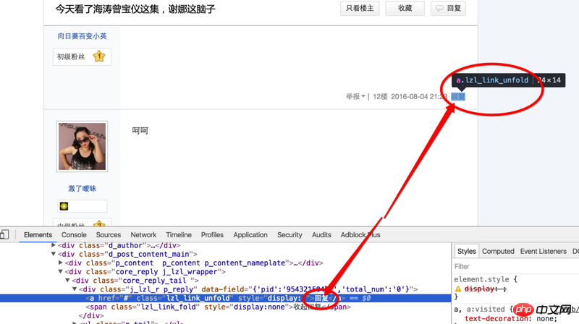Screen dimensions: 579x324
Task: Select the span lzl_link_fold row
Action: pyautogui.click(x=218, y=307)
